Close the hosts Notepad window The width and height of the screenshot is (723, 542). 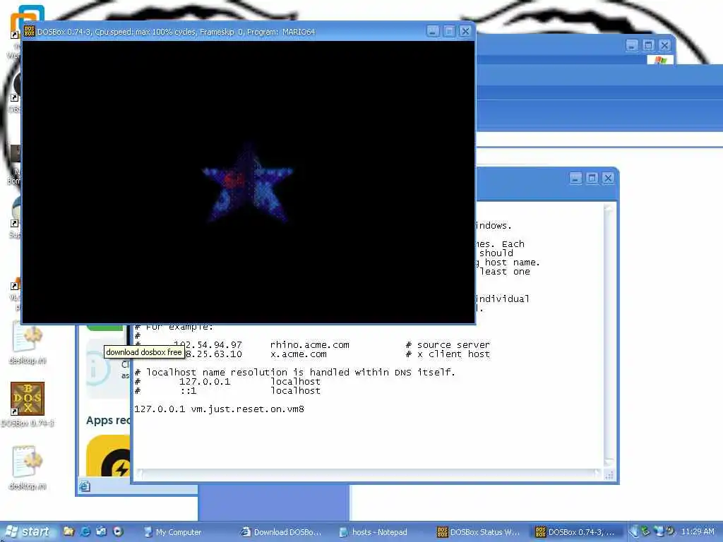tap(608, 179)
